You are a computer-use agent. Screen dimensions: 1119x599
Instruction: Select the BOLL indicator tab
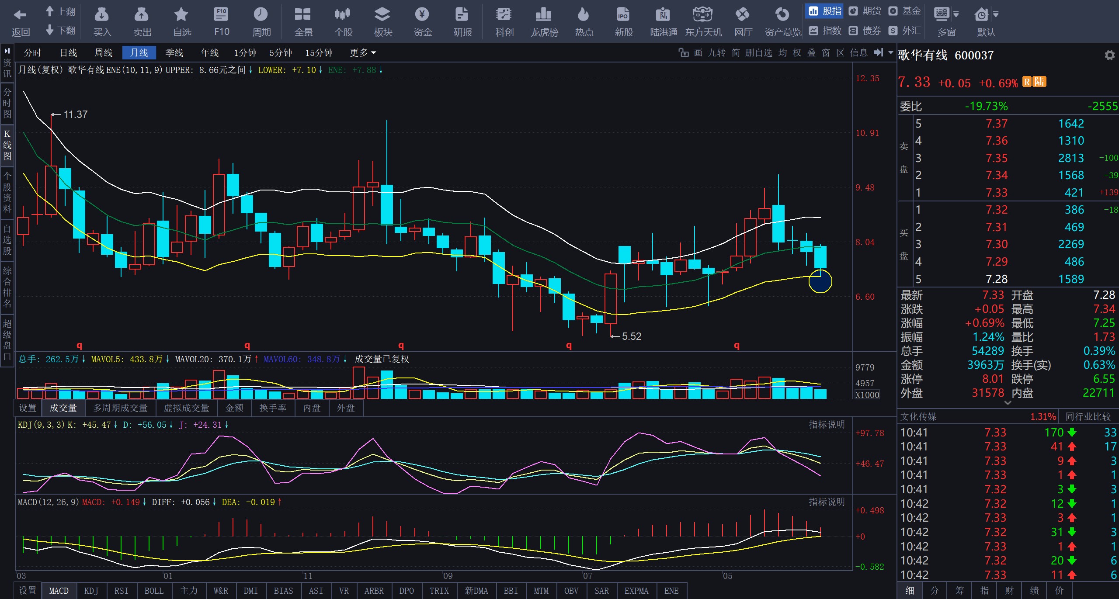(154, 591)
